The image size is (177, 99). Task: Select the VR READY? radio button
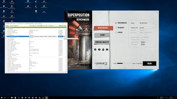(116, 28)
